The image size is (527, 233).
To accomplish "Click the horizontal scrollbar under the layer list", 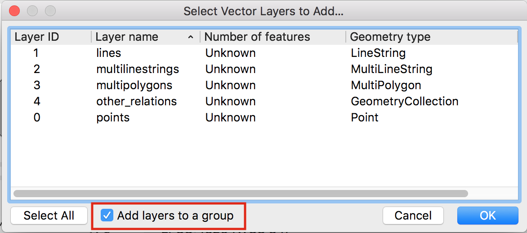I will pyautogui.click(x=240, y=194).
